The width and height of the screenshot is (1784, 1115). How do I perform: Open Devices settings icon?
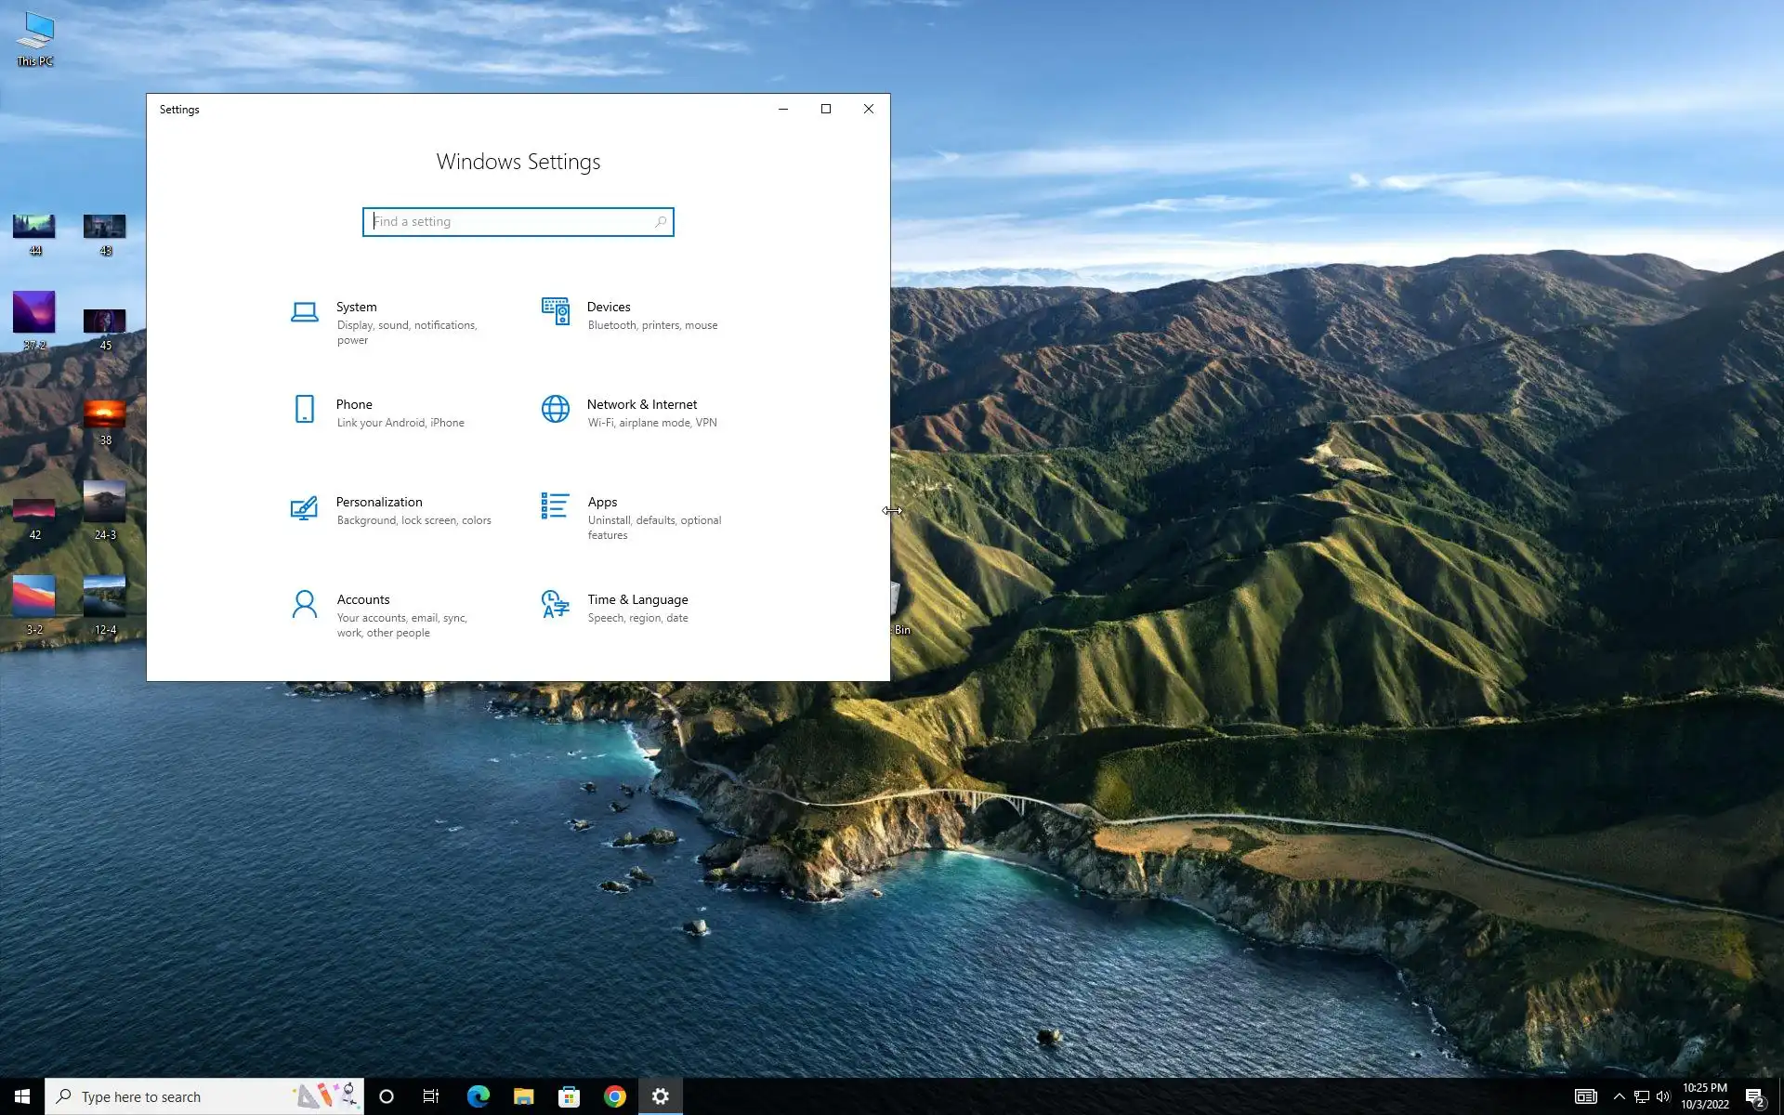coord(556,311)
